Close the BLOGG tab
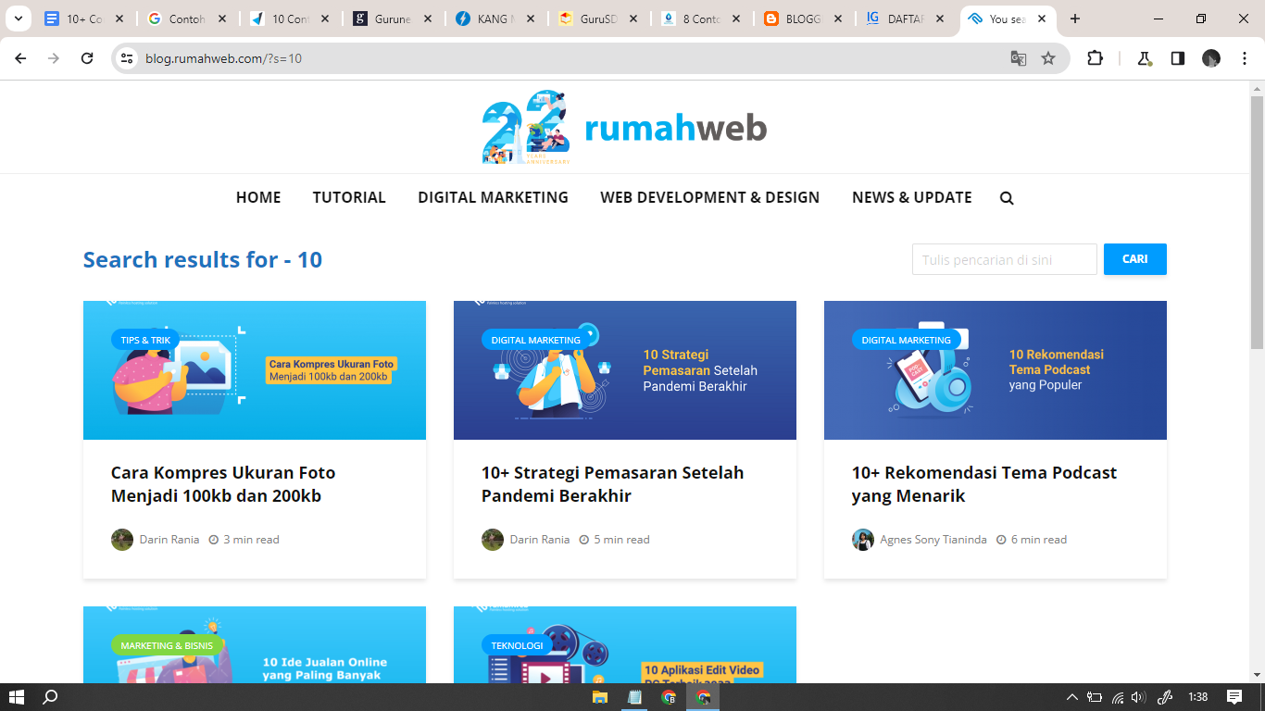1265x711 pixels. (837, 19)
